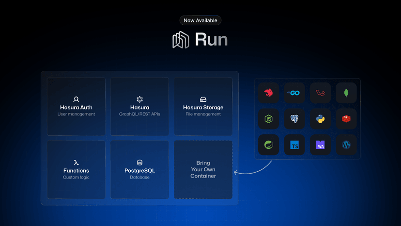Select the Hasura GraphQL/REST APIs card
The image size is (401, 226).
[x=139, y=106]
